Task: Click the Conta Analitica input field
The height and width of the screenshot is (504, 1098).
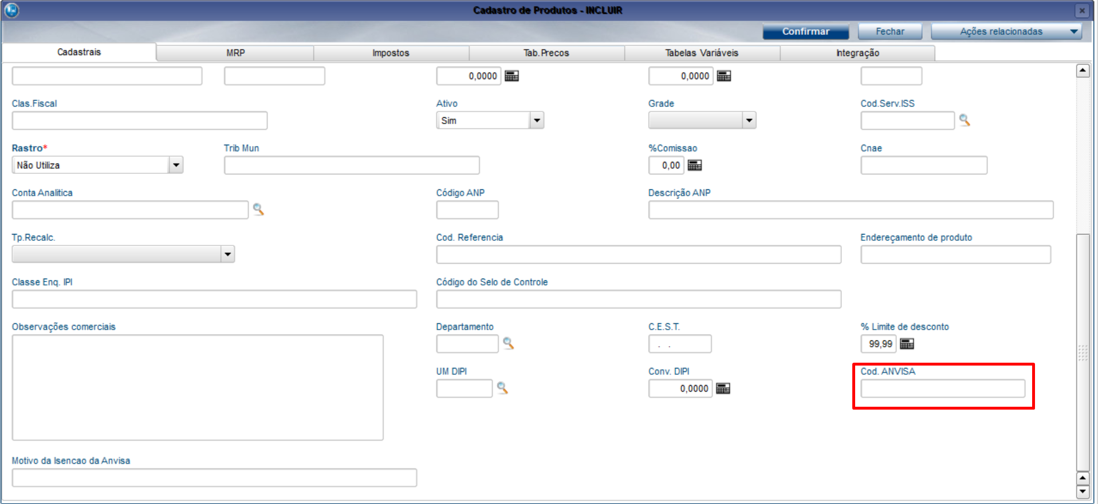Action: click(130, 210)
